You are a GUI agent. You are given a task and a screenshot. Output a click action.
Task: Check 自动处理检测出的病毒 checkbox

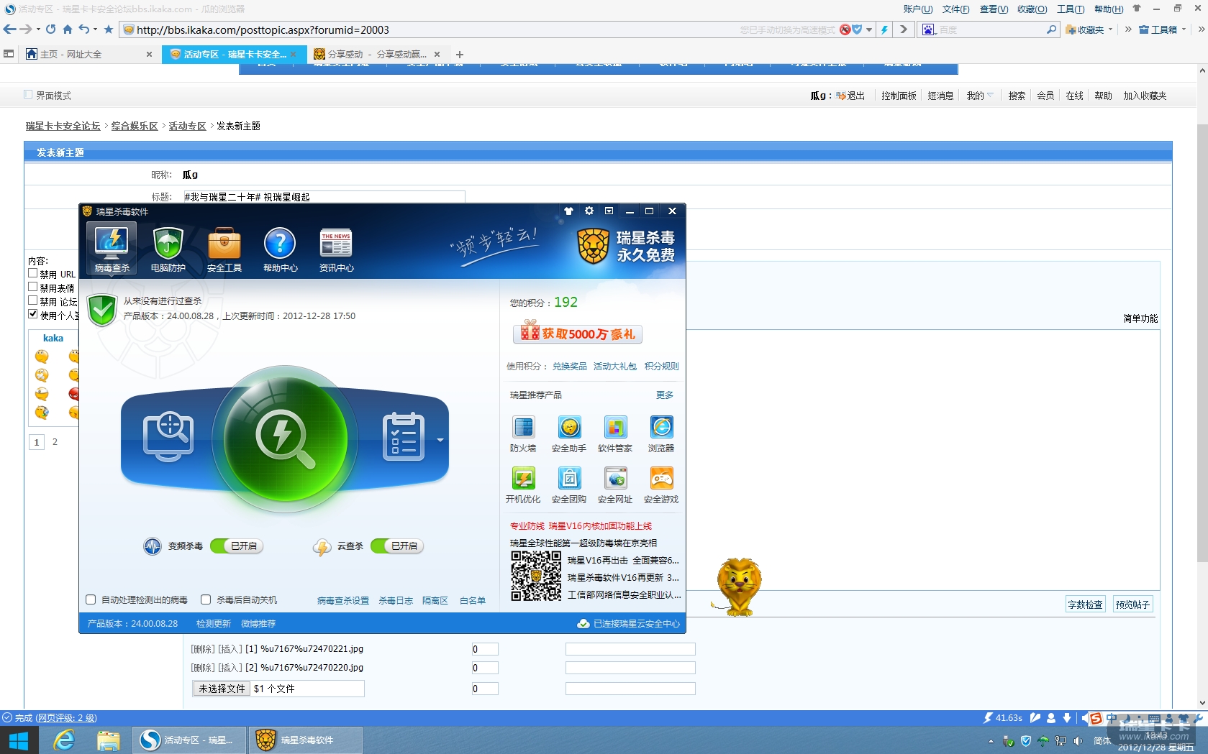(x=91, y=599)
